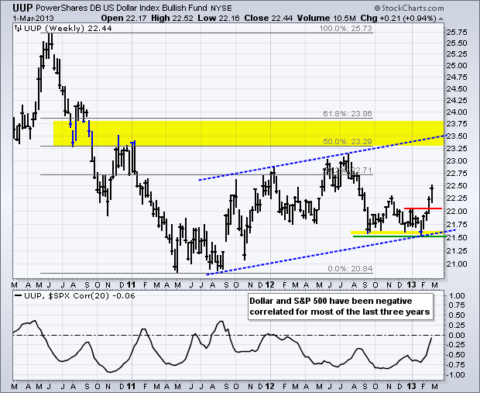Click the Open 22.17 value
The width and height of the screenshot is (480, 393).
(125, 18)
